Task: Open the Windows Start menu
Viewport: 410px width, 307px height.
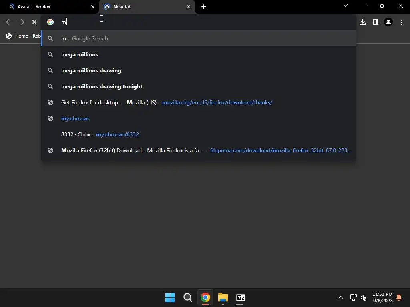Action: click(x=170, y=297)
